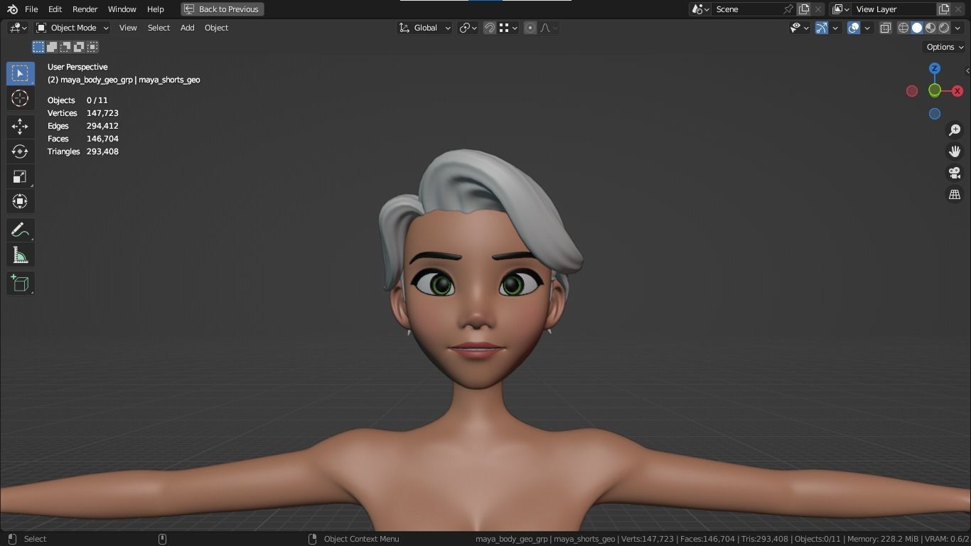
Task: Choose Intersect Selection mode icon
Action: pos(92,47)
